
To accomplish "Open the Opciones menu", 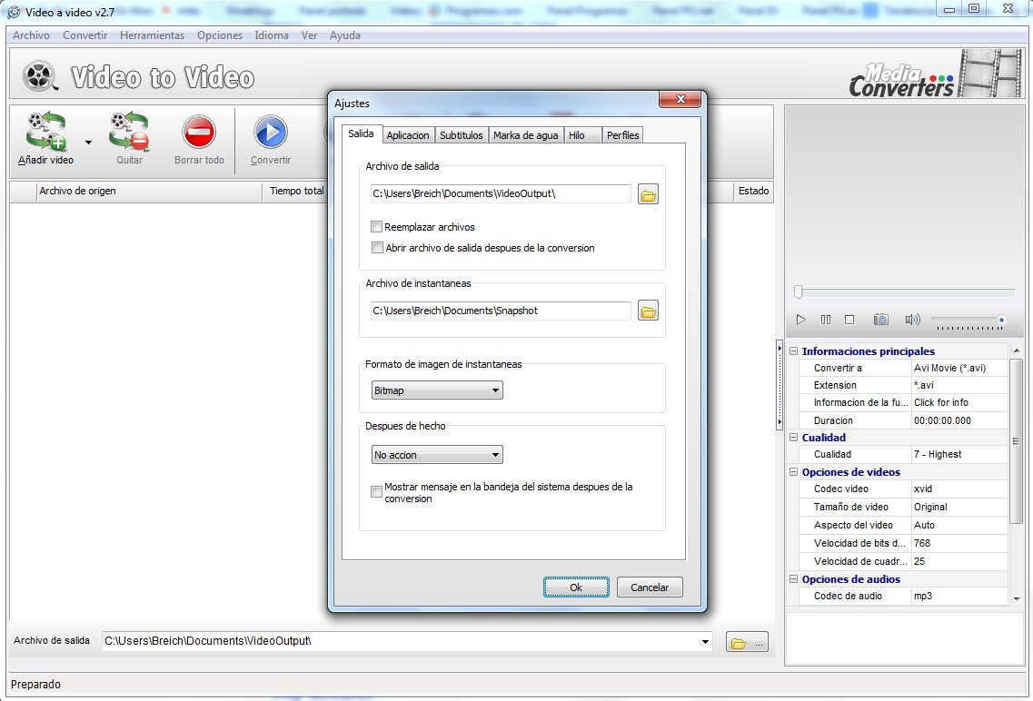I will 220,35.
